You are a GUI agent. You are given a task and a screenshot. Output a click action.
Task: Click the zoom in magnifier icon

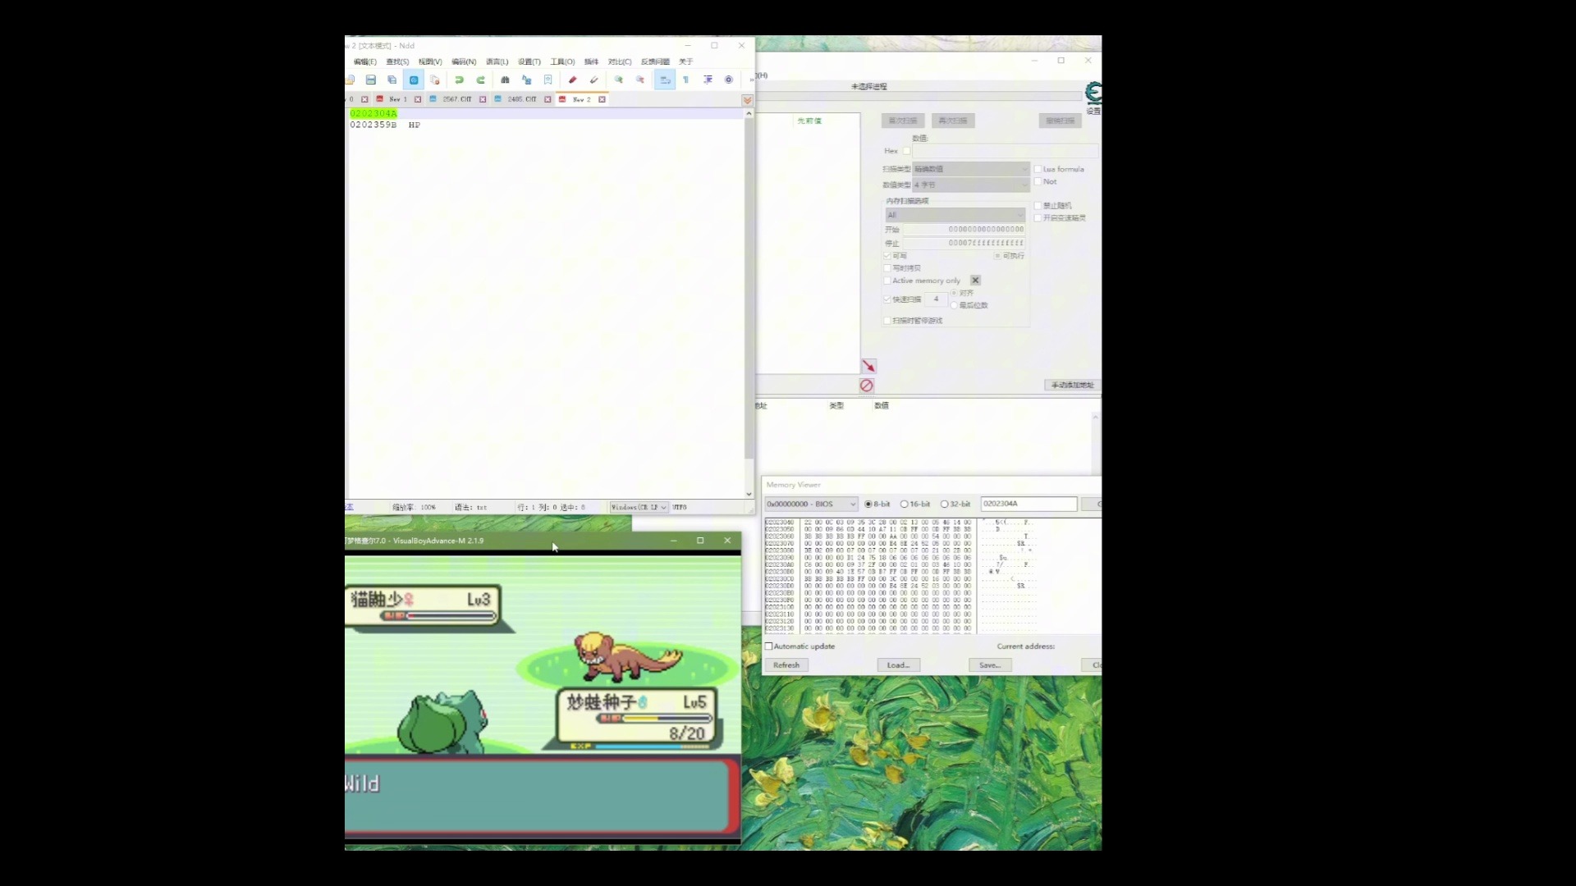tap(619, 80)
